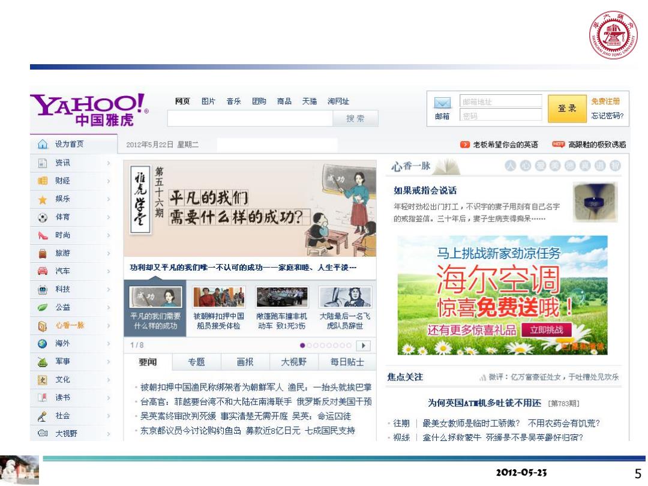The image size is (648, 486).
Task: Switch to the 团购 search tab
Action: pyautogui.click(x=259, y=101)
